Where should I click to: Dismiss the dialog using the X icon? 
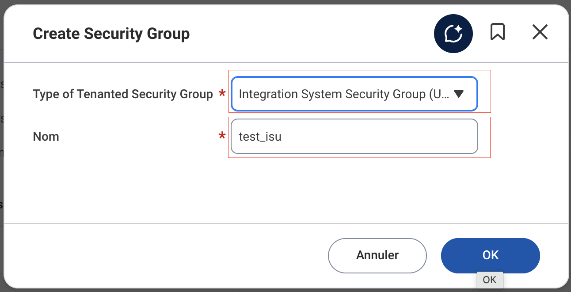coord(540,32)
